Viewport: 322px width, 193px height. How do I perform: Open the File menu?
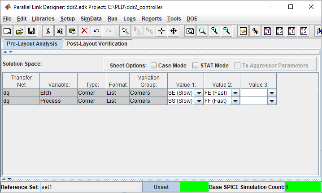coord(7,19)
